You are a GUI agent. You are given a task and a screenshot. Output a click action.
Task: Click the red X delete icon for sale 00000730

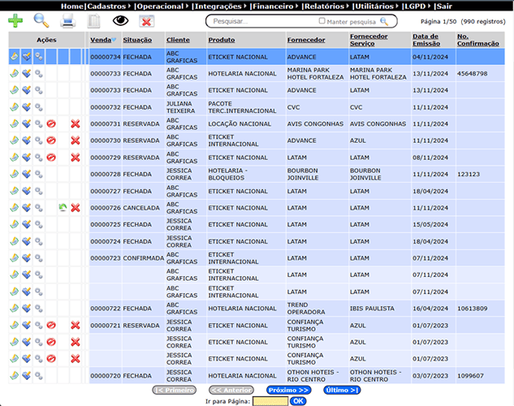76,140
